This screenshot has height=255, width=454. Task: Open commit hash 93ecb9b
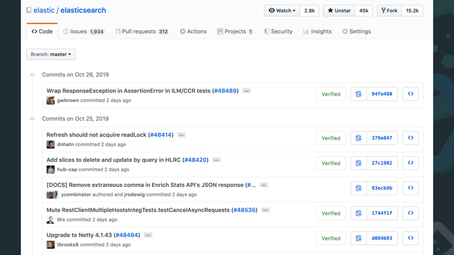(x=382, y=188)
